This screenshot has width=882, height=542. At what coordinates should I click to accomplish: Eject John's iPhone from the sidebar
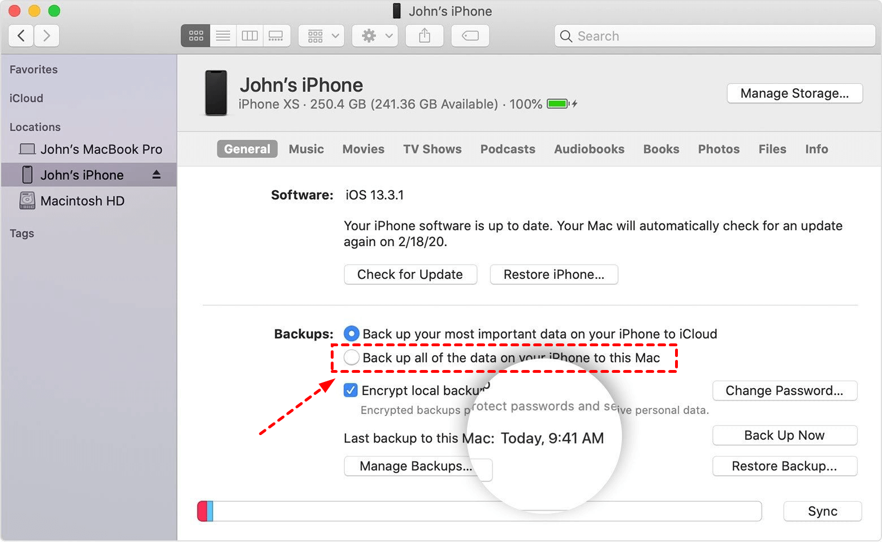point(157,175)
